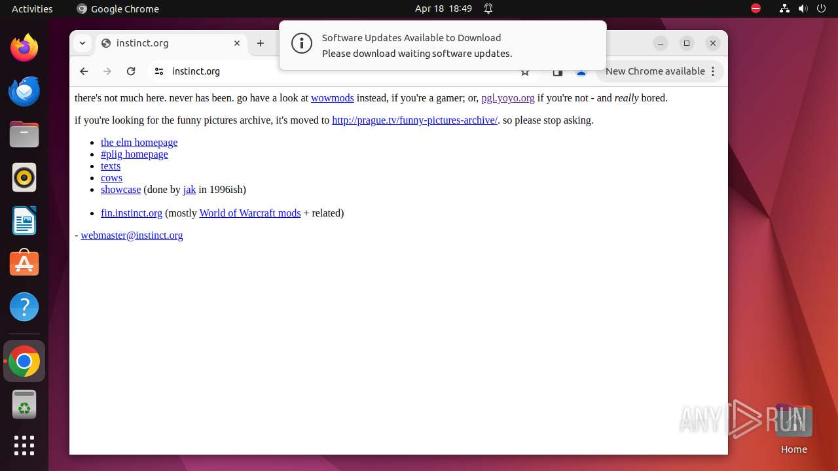Click World of Warcraft mods link
Image resolution: width=838 pixels, height=471 pixels.
coord(250,213)
